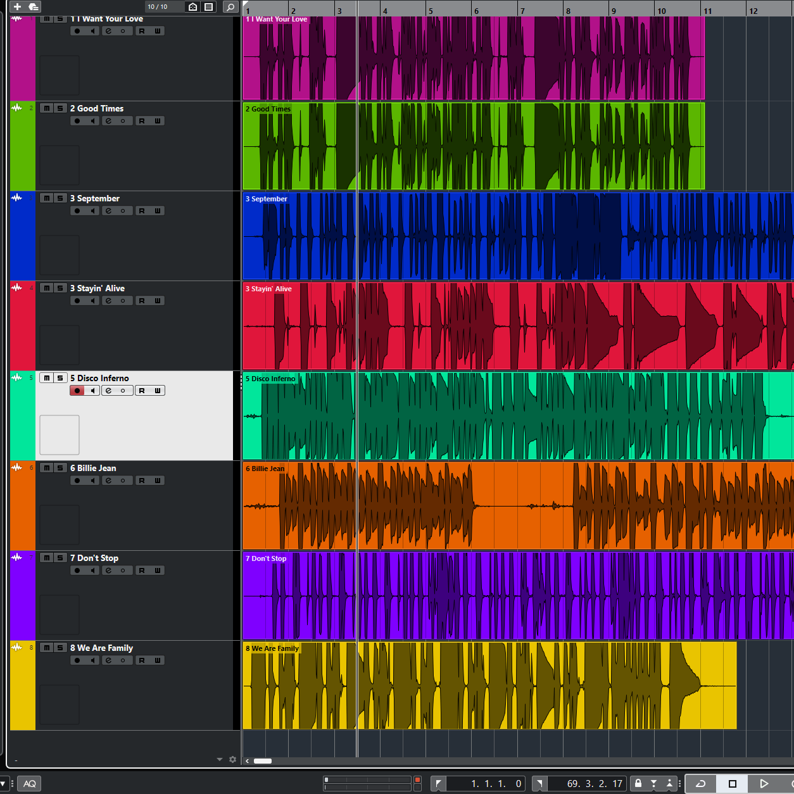This screenshot has width=794, height=794.
Task: Select the Stayin' Alive track name
Action: click(98, 288)
